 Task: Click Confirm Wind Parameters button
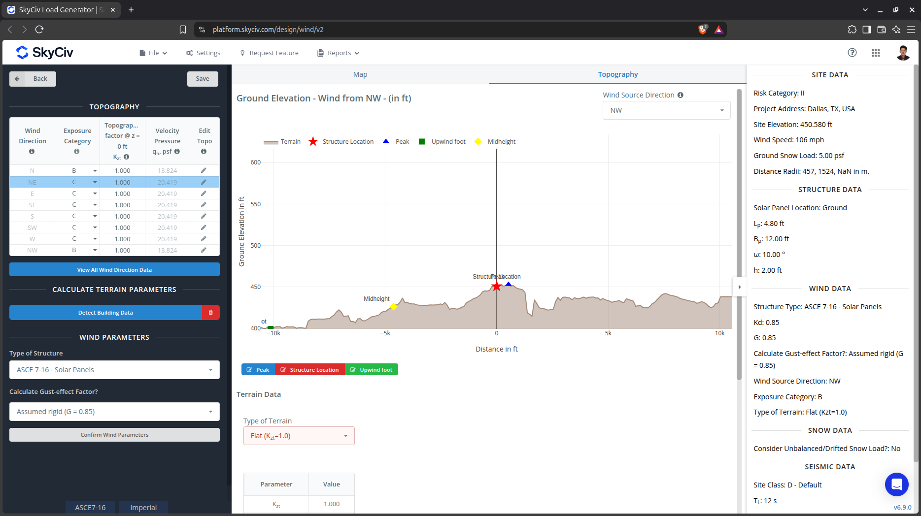pos(114,435)
